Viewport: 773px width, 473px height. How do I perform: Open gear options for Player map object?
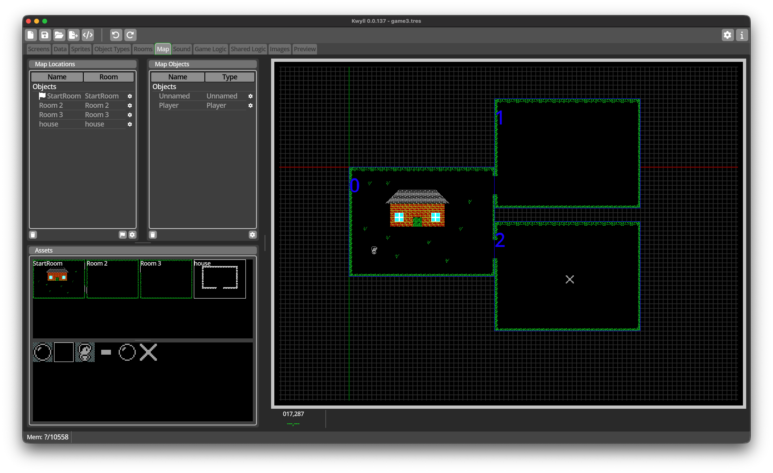(x=250, y=105)
